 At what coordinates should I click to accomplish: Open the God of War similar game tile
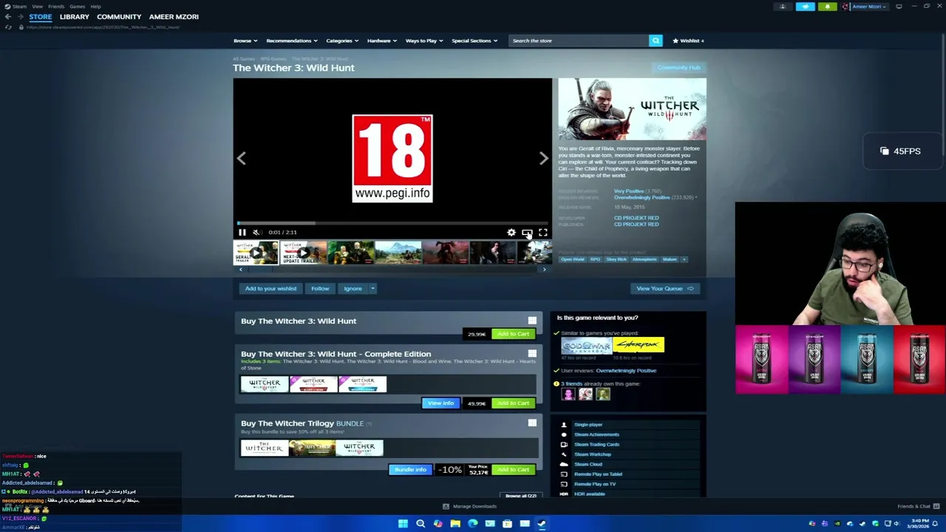tap(586, 346)
